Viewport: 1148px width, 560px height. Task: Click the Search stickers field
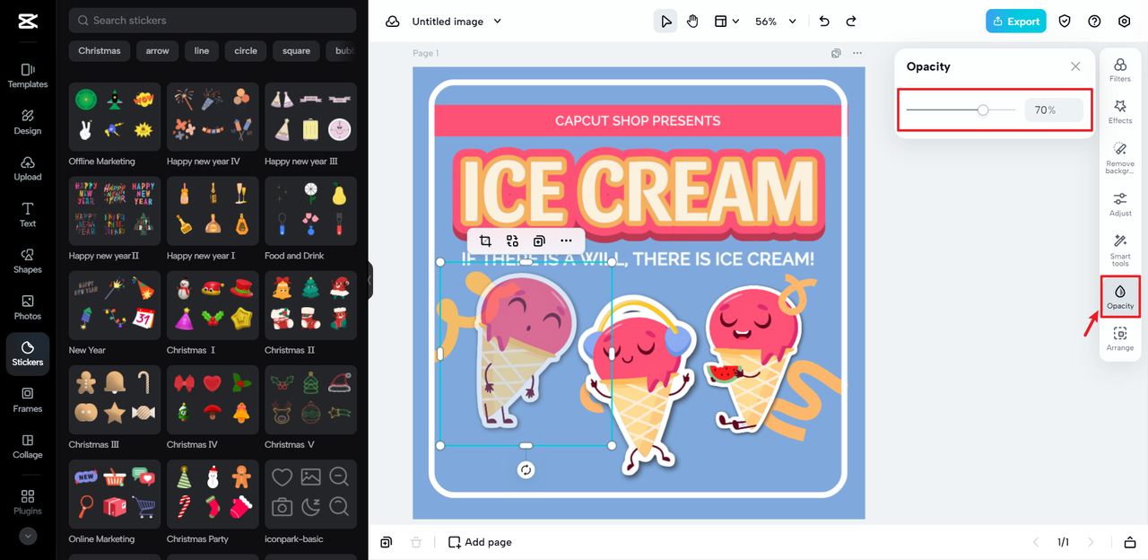tap(213, 20)
